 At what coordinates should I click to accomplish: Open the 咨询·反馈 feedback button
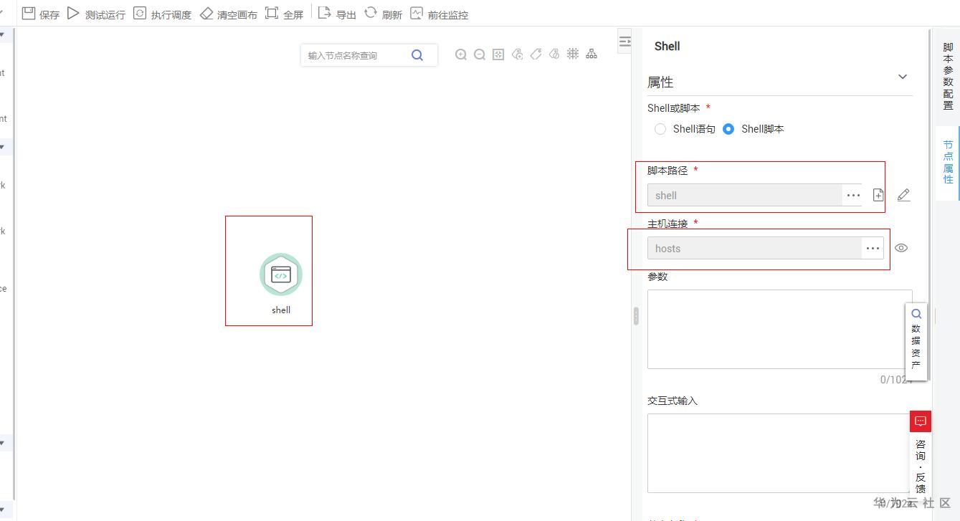tap(921, 454)
